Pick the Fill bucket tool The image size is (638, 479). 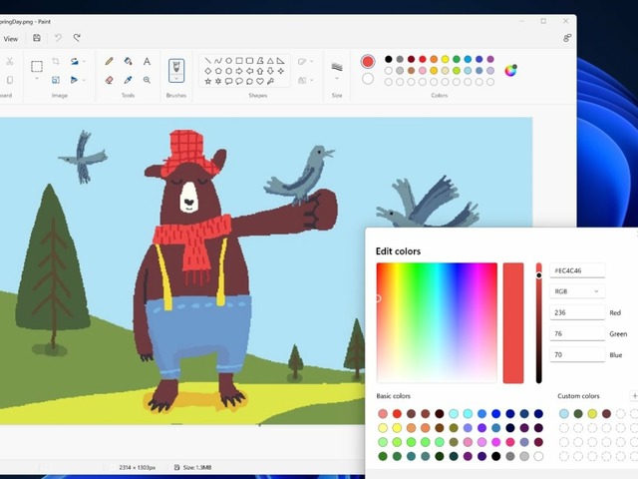(x=128, y=61)
